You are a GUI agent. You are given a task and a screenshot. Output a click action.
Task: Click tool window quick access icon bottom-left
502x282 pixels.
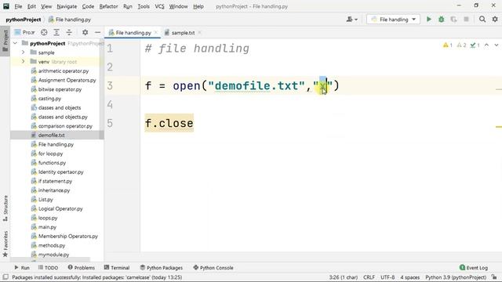(x=5, y=277)
